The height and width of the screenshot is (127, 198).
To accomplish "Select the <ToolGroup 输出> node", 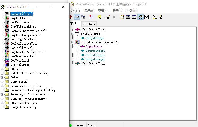I will click(x=94, y=63).
